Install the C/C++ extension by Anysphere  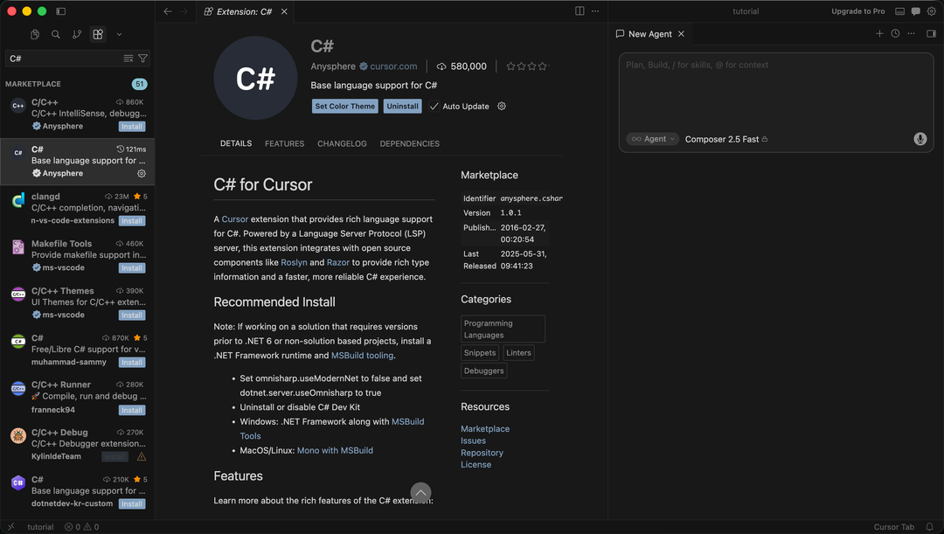pos(132,127)
